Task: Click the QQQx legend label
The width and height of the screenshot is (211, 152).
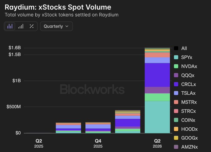Action: pos(188,76)
